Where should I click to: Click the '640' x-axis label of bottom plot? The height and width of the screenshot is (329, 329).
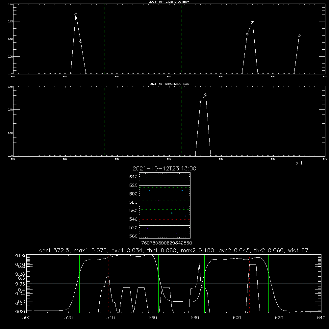tap(321, 318)
